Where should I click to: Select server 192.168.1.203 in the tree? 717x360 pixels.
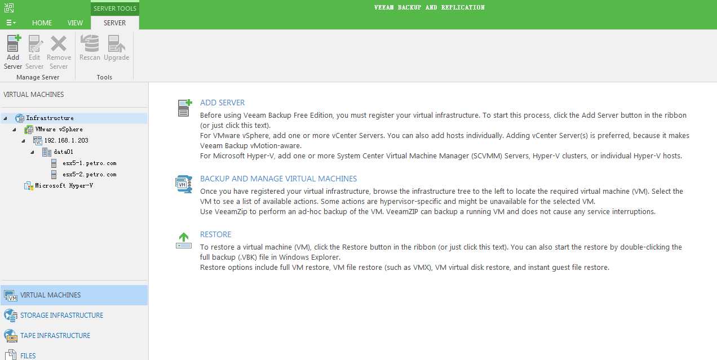pyautogui.click(x=66, y=141)
